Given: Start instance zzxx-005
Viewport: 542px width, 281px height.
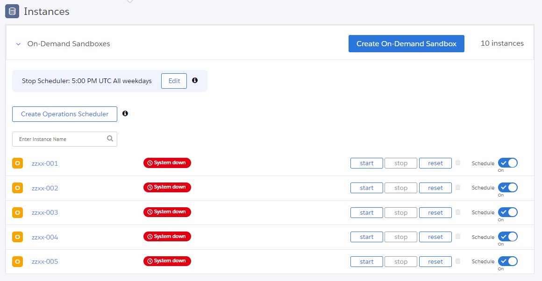Looking at the screenshot, I should click(366, 262).
